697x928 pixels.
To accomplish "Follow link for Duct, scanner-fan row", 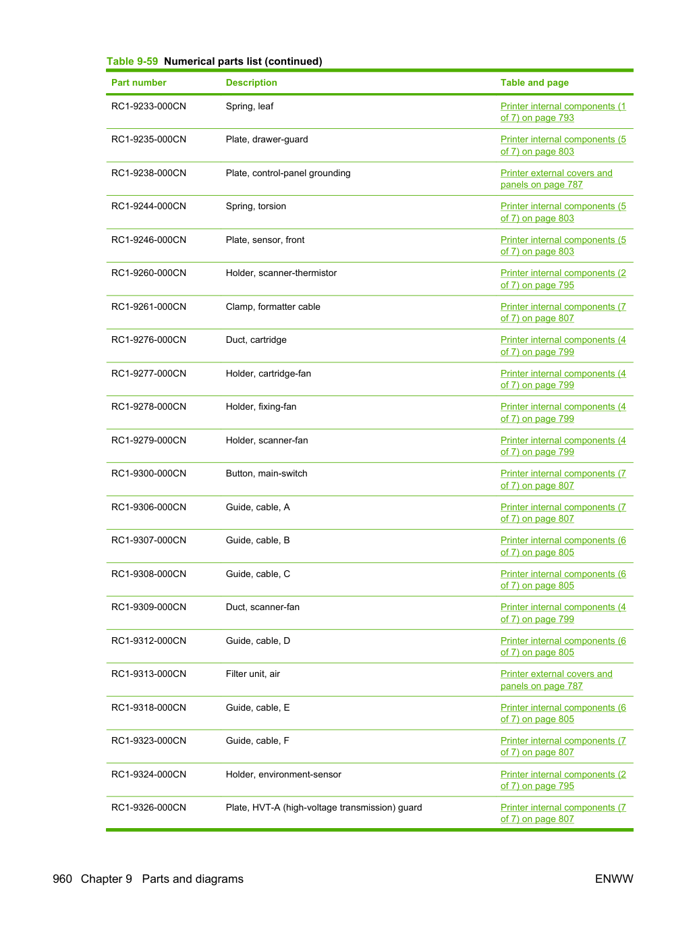I will pyautogui.click(x=563, y=613).
